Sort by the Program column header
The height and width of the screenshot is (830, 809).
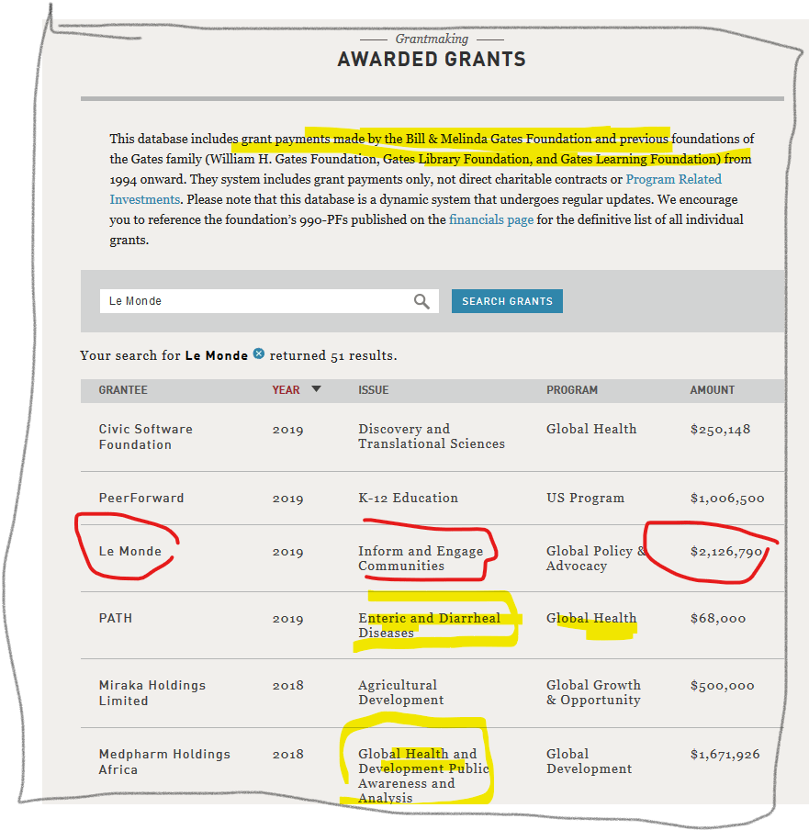point(571,390)
